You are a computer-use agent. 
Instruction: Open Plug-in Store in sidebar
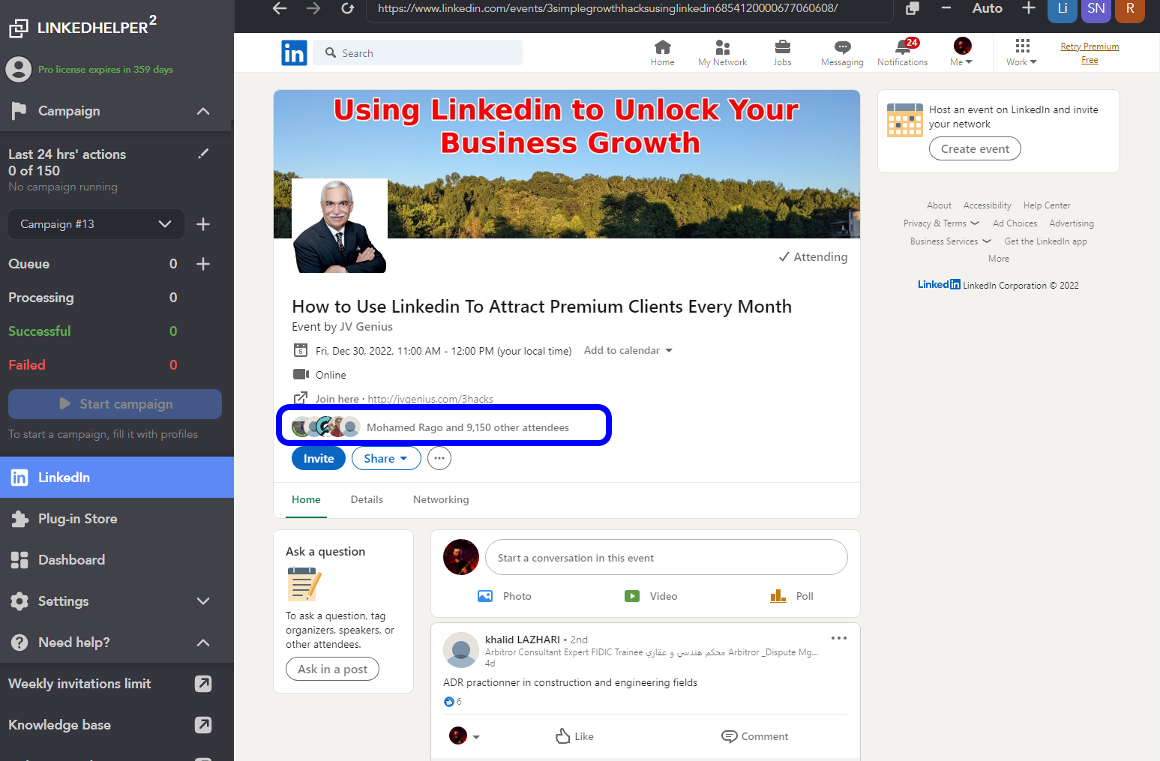click(117, 519)
